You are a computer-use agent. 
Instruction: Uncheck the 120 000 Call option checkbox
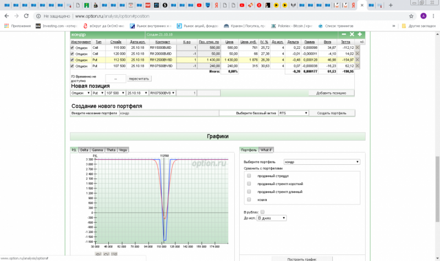pyautogui.click(x=72, y=54)
